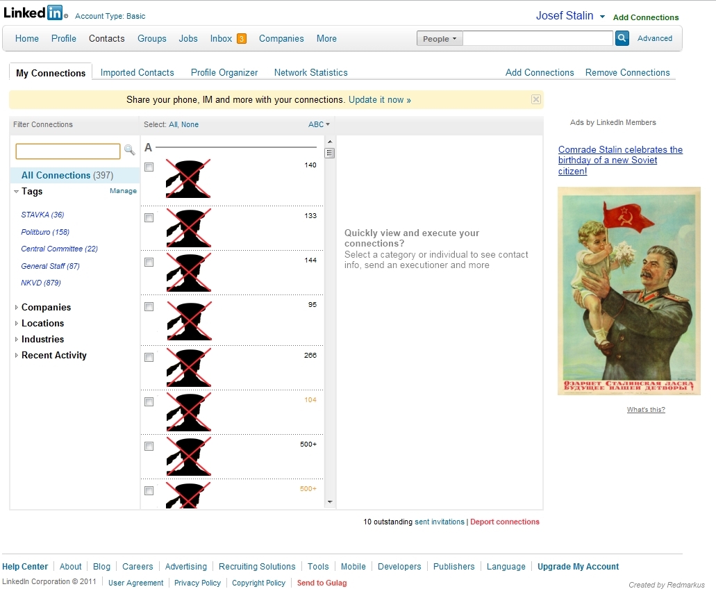Go to Home in navigation bar

[27, 39]
